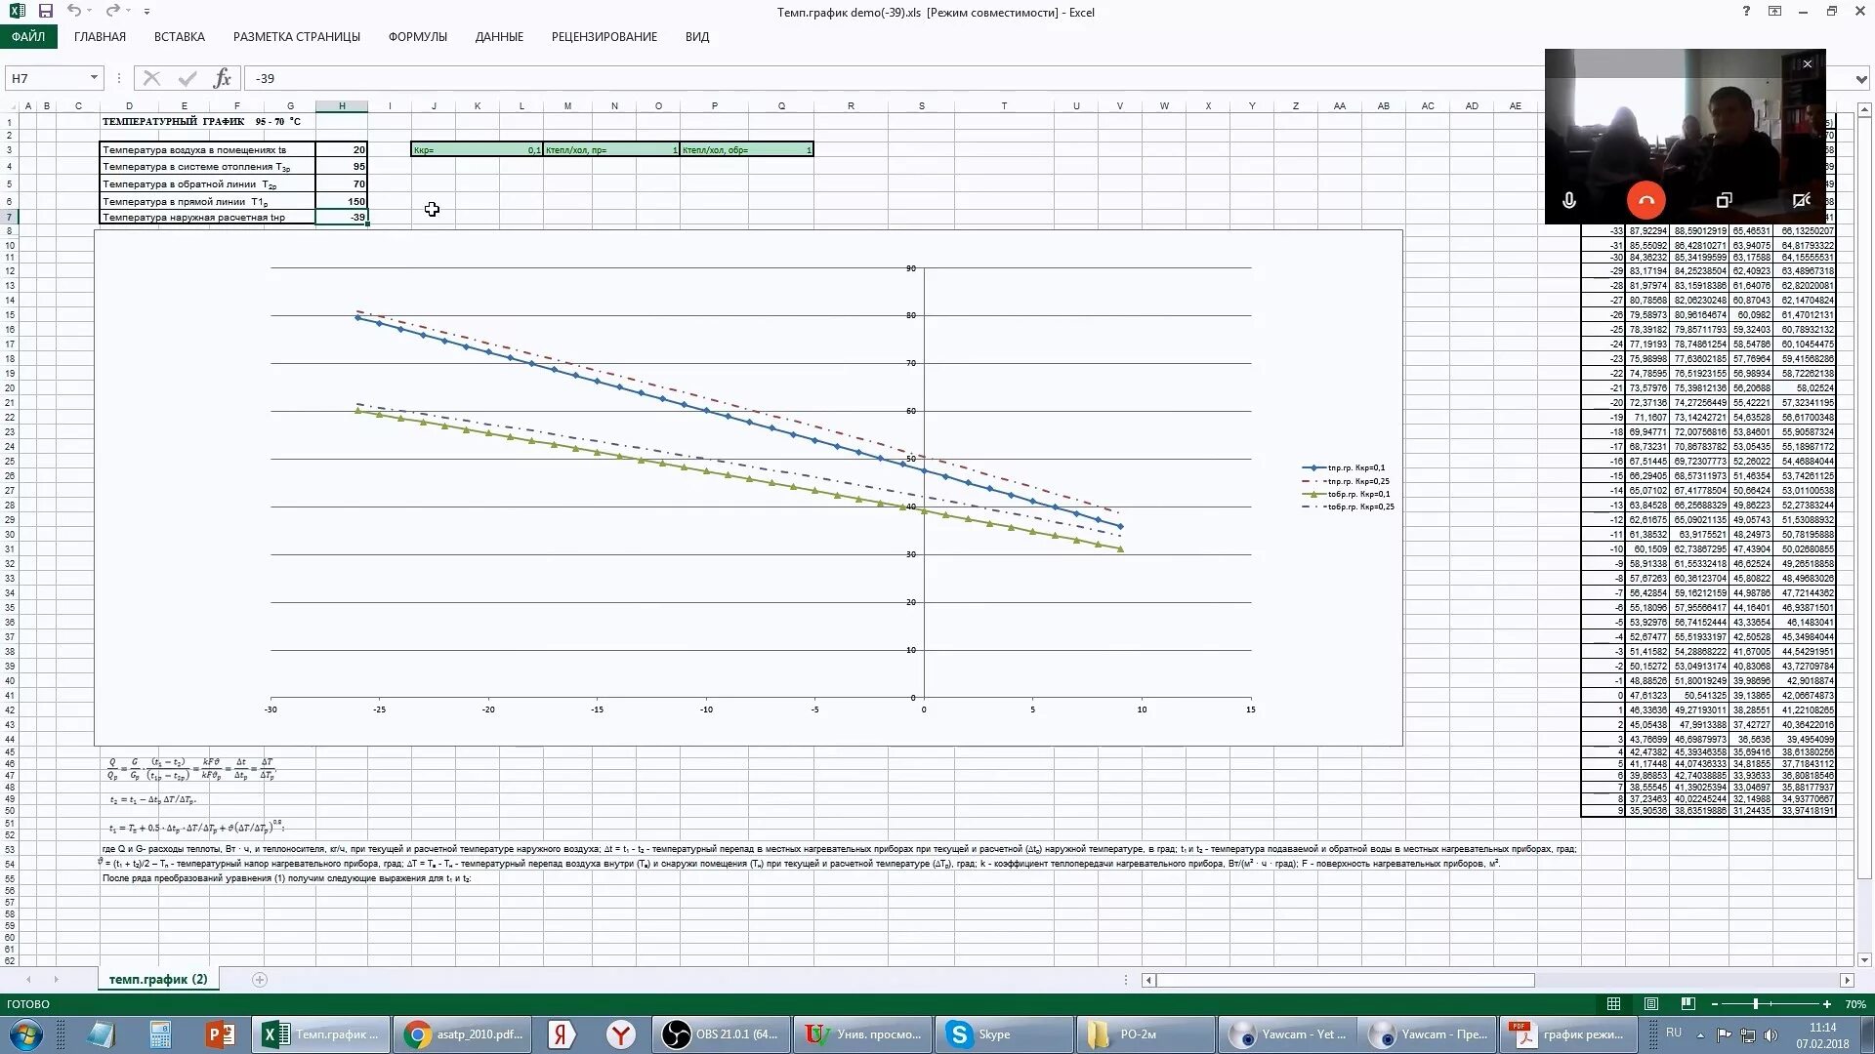Open the ФАЙЛ menu tab

(x=28, y=36)
